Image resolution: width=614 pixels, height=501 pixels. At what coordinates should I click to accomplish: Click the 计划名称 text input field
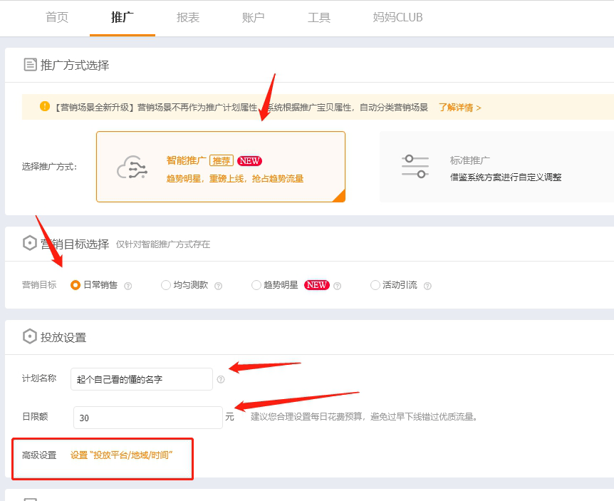pyautogui.click(x=142, y=379)
